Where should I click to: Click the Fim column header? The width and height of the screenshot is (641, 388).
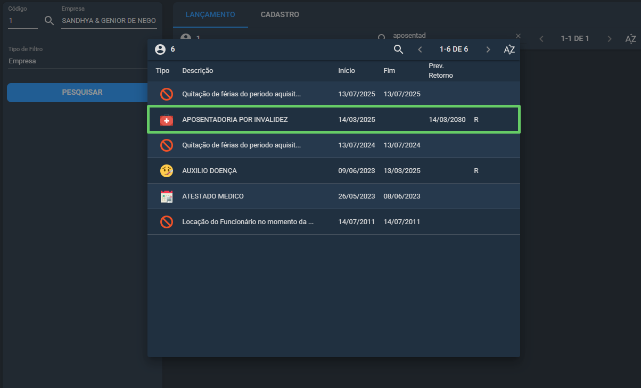[389, 71]
